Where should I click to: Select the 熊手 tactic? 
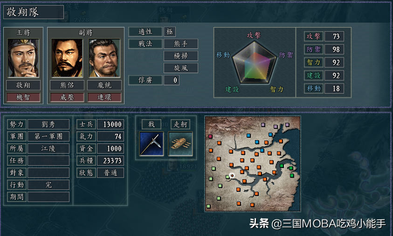click(181, 44)
